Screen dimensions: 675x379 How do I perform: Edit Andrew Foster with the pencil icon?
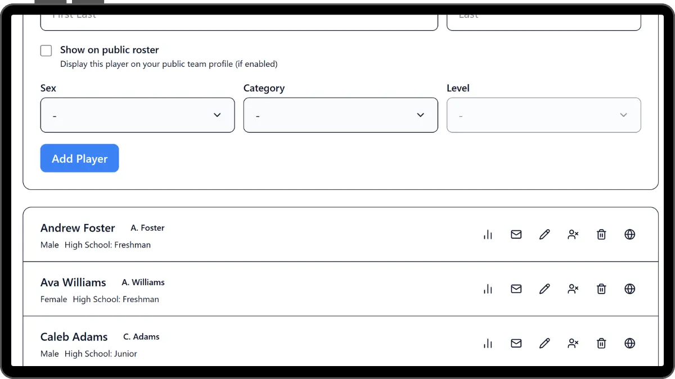pos(544,234)
